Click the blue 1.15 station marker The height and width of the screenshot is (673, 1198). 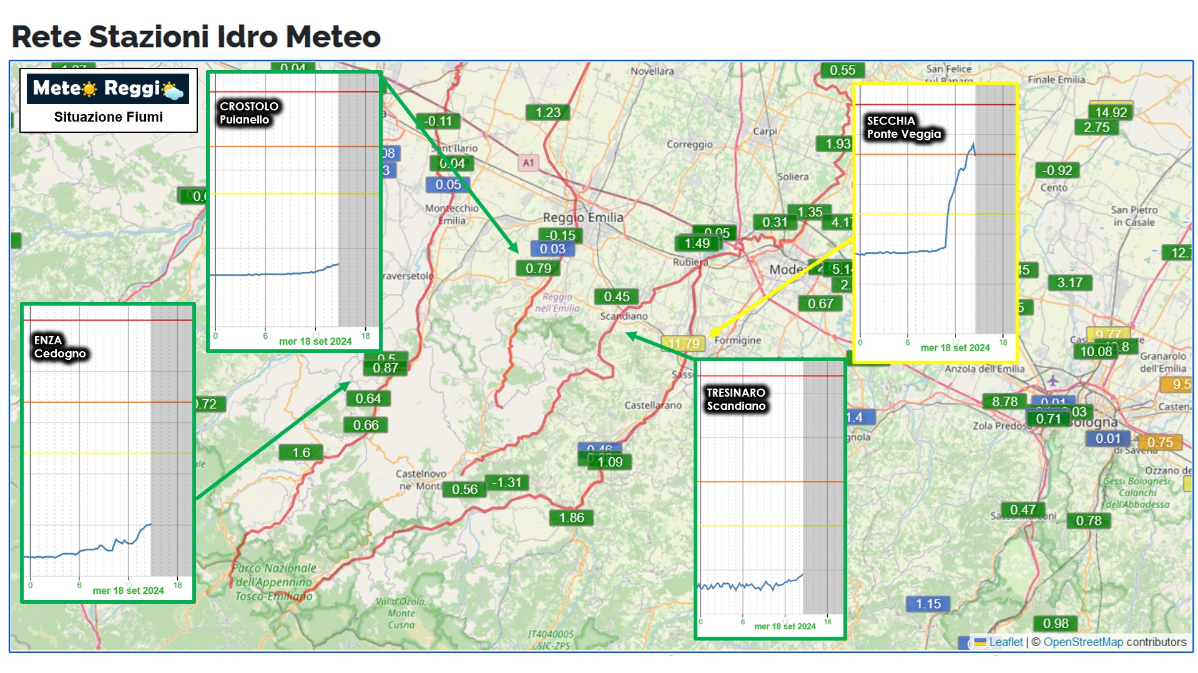[928, 604]
